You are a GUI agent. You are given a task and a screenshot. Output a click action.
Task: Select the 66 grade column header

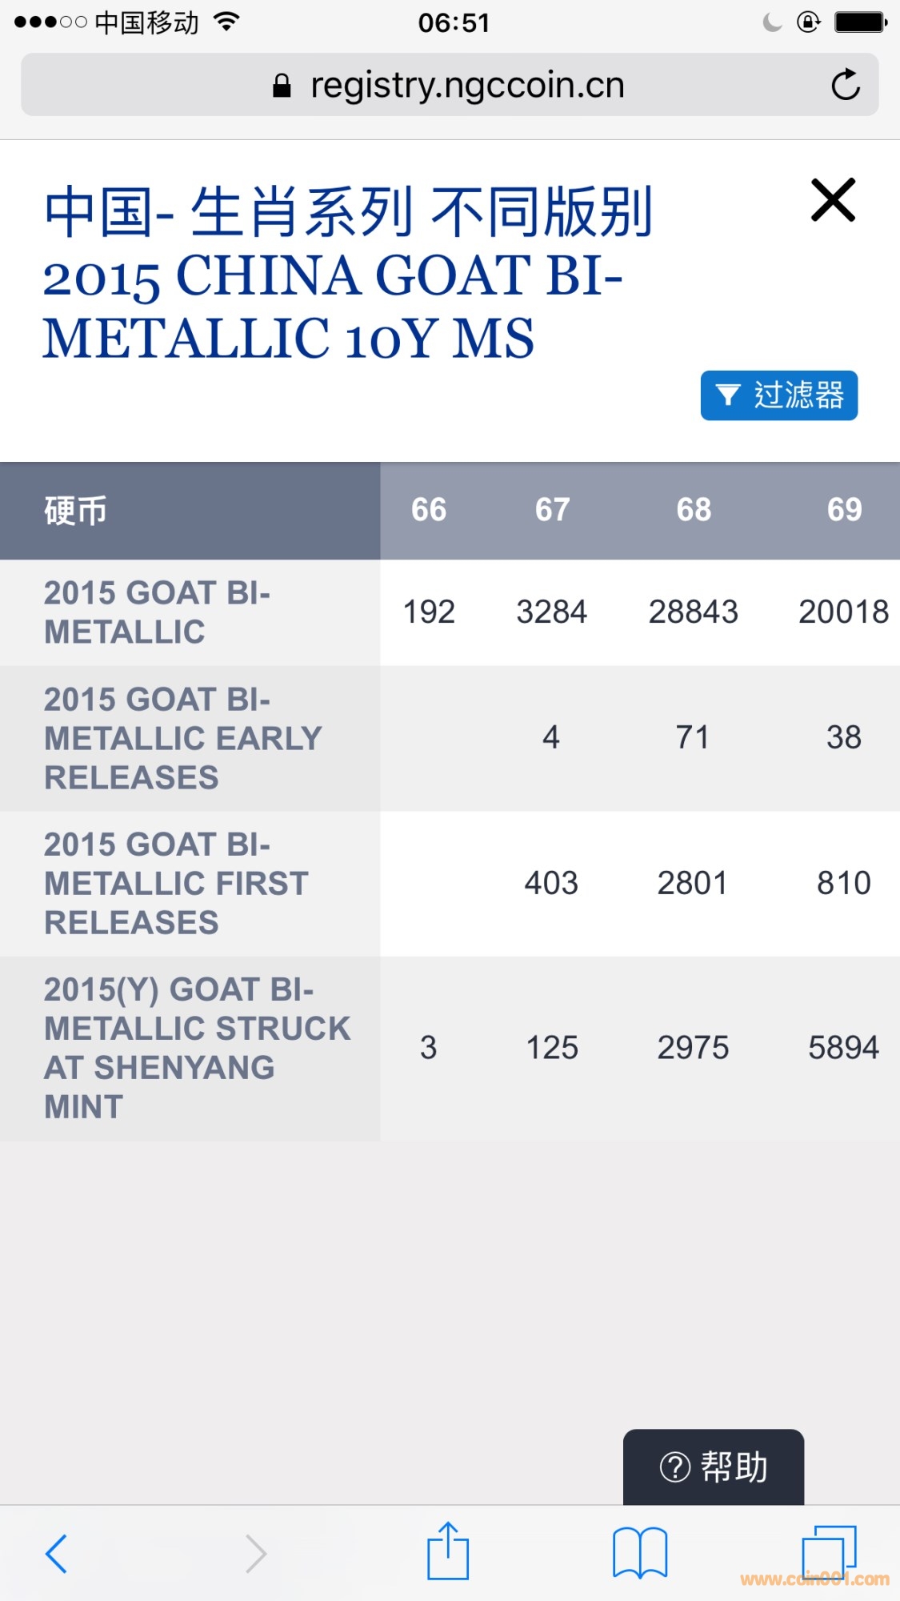tap(429, 510)
